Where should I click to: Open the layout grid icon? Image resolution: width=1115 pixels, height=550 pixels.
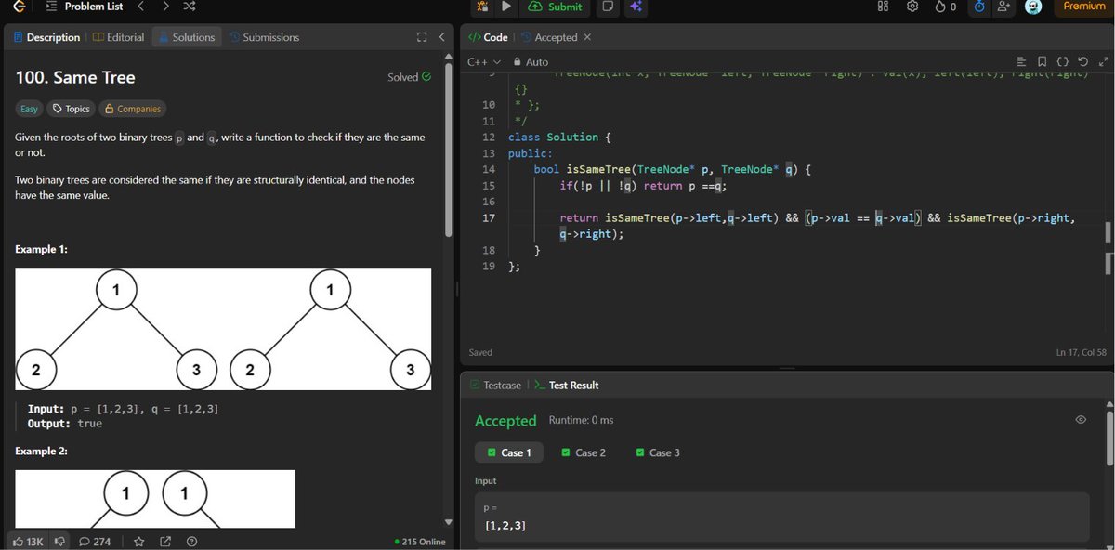pos(883,7)
